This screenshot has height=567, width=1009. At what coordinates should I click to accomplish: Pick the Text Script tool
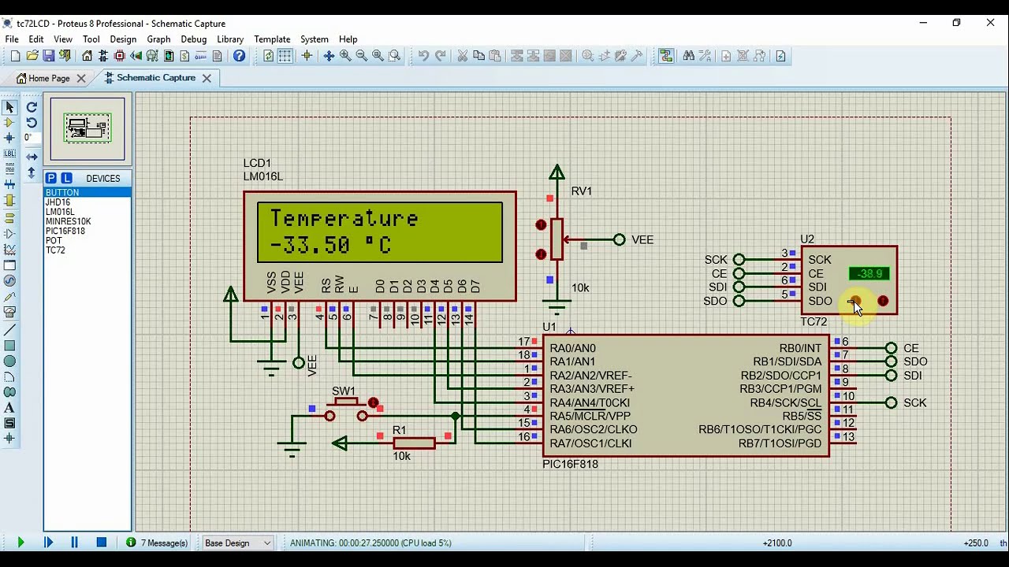click(x=9, y=169)
